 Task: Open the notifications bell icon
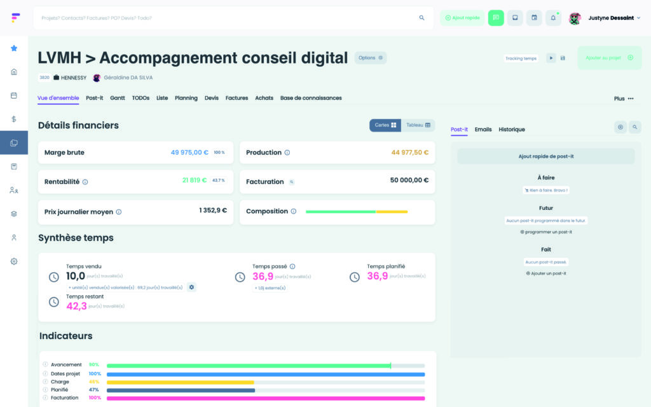point(553,18)
